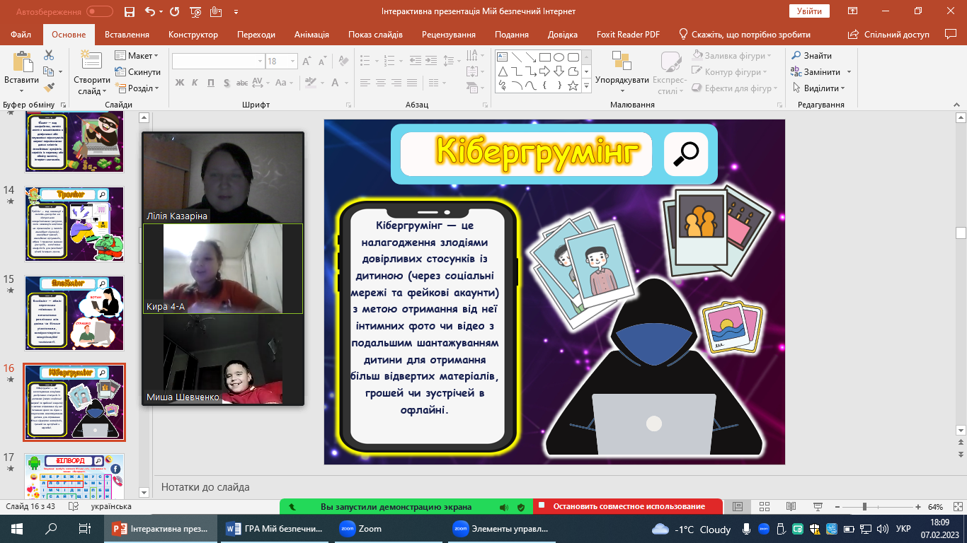Select slide 15 thumbnail in slide panel

[74, 312]
